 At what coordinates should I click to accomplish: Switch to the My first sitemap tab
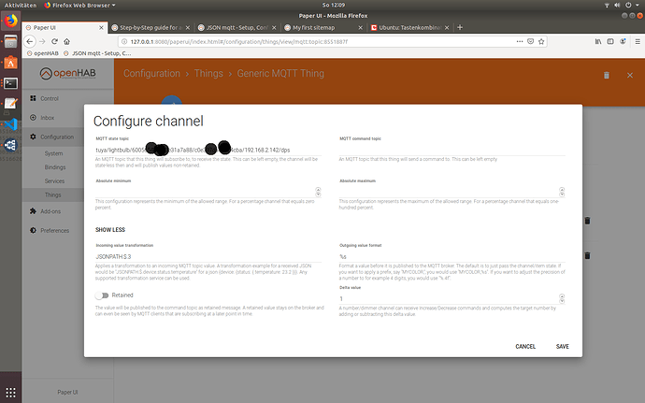(x=324, y=27)
